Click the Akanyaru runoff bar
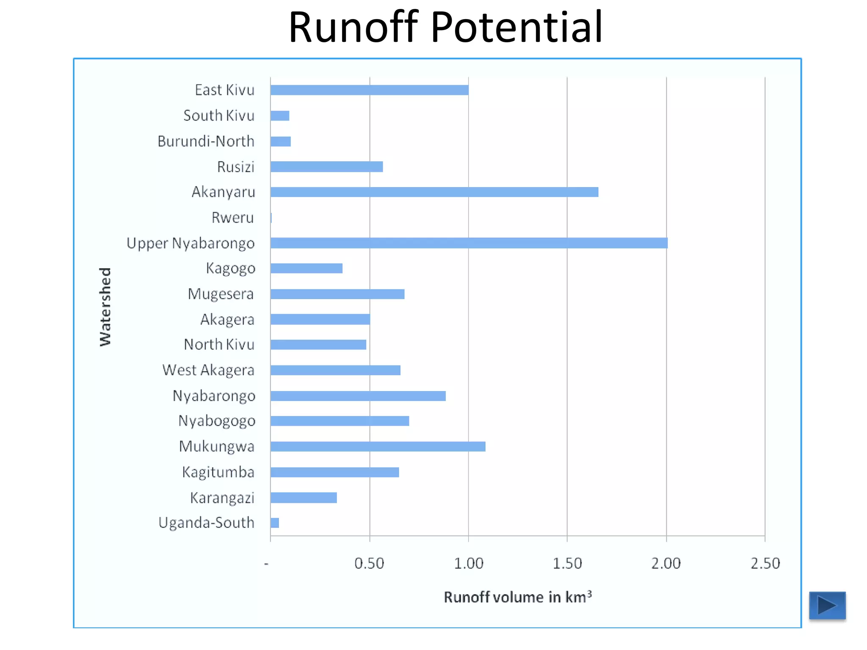This screenshot has height=650, width=867. (434, 192)
